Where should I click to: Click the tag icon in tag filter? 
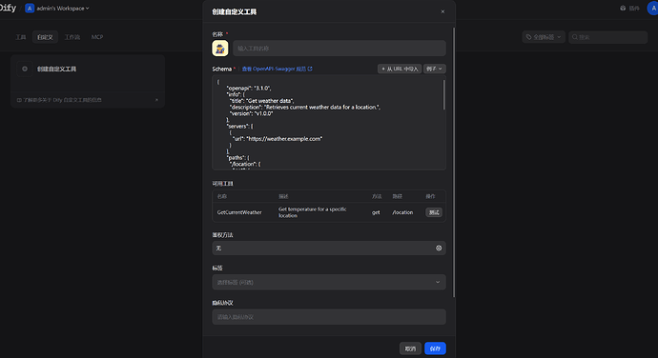tap(528, 37)
